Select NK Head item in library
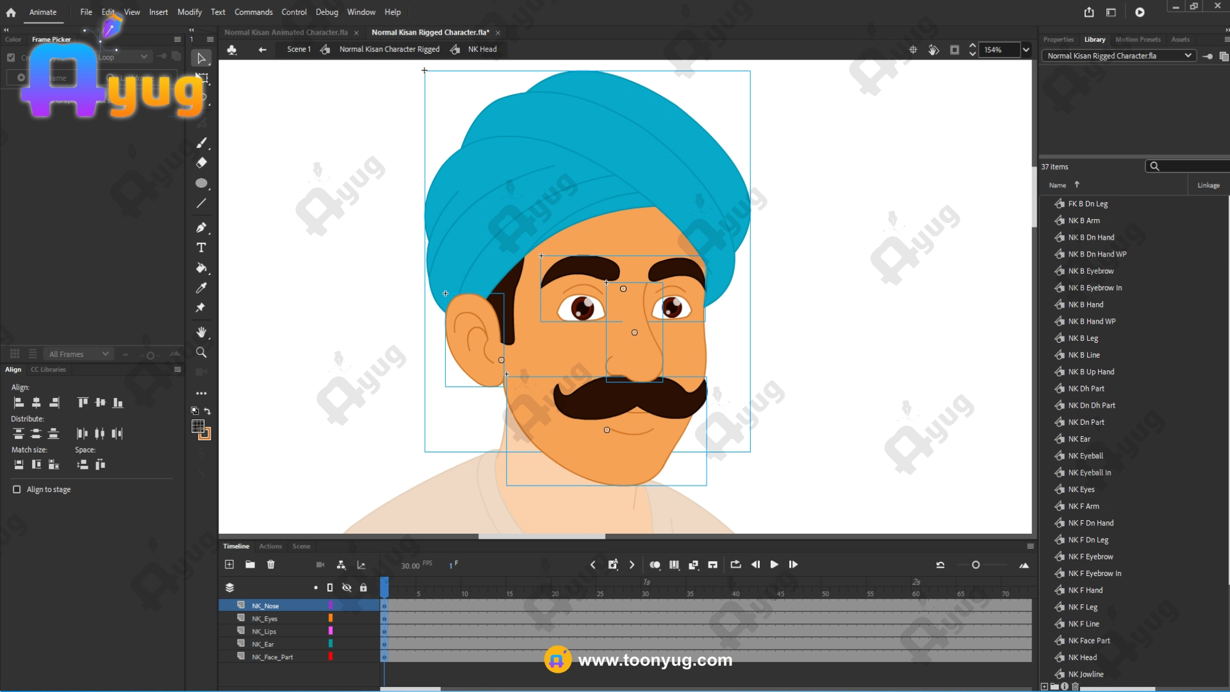This screenshot has height=692, width=1230. coord(1082,657)
